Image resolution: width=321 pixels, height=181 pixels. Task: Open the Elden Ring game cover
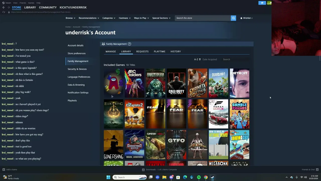coord(114,114)
